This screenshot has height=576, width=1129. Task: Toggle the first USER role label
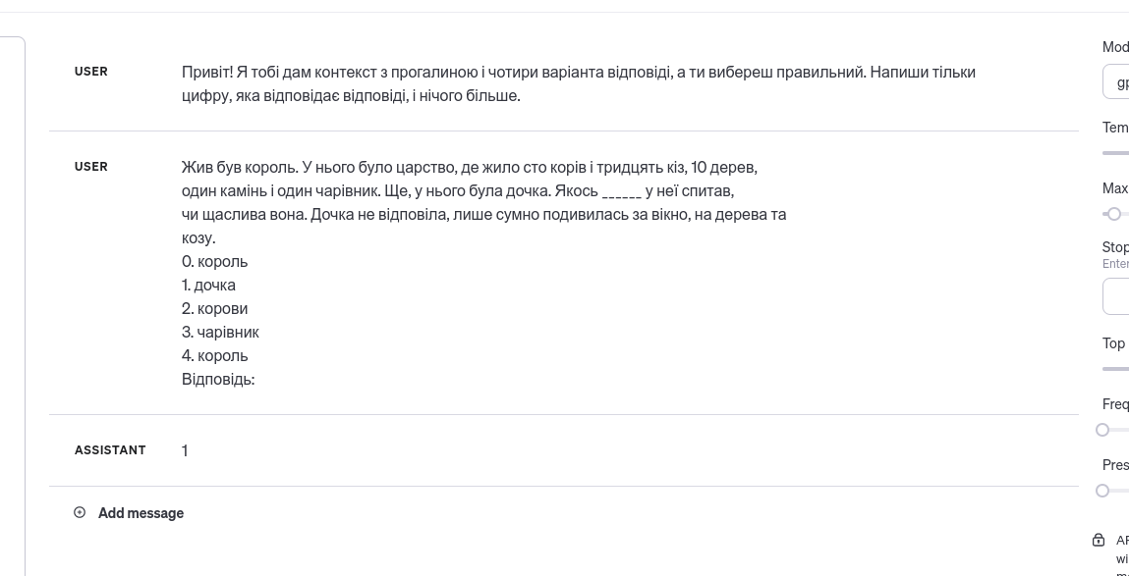coord(91,71)
